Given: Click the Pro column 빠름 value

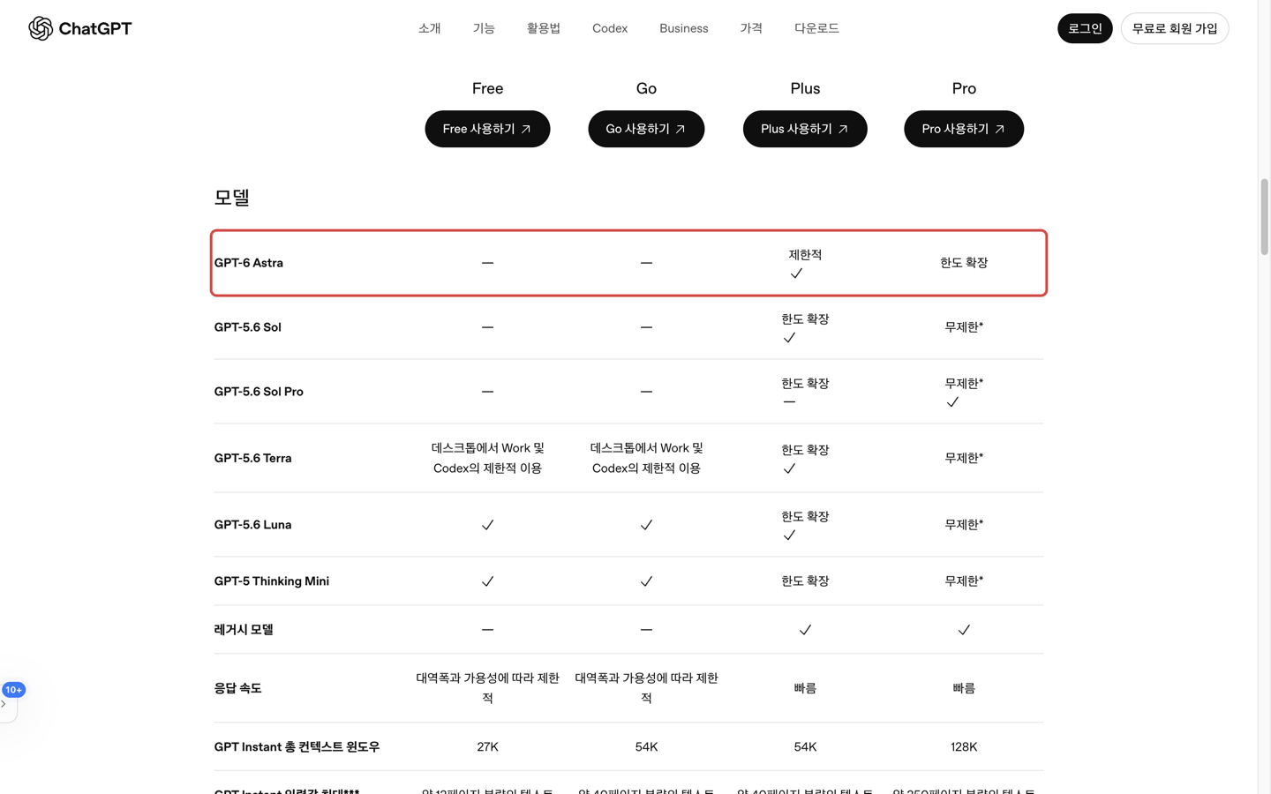Looking at the screenshot, I should click(964, 688).
